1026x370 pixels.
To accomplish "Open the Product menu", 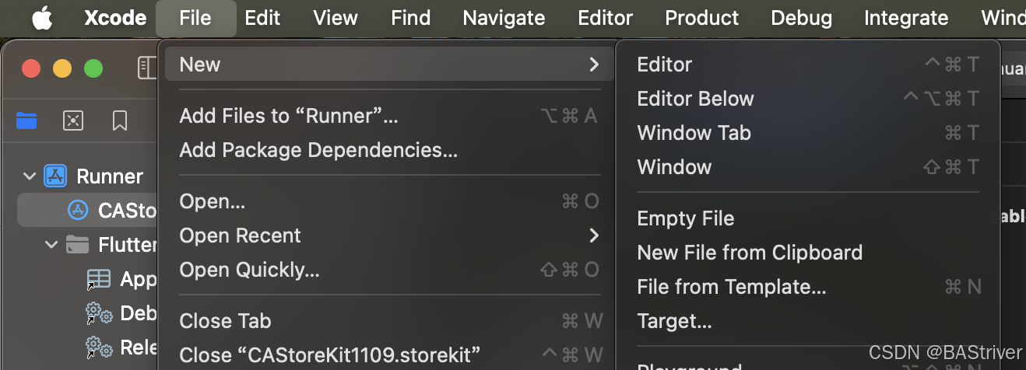I will coord(701,18).
